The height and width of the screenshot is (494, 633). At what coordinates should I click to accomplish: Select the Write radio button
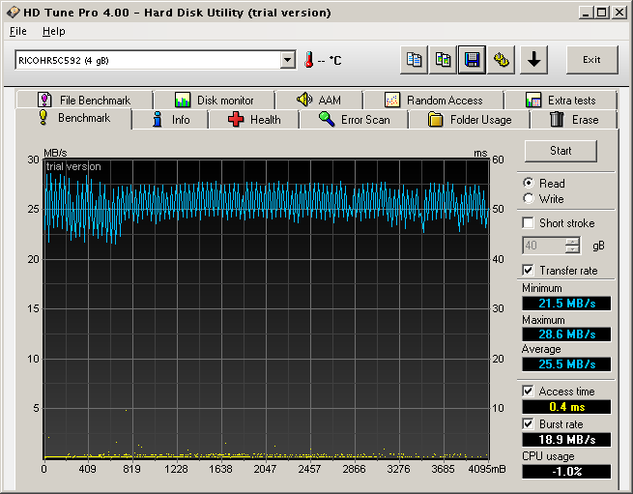click(x=529, y=199)
